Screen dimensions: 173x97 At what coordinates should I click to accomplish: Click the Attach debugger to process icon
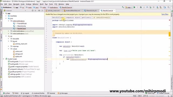(150, 7)
